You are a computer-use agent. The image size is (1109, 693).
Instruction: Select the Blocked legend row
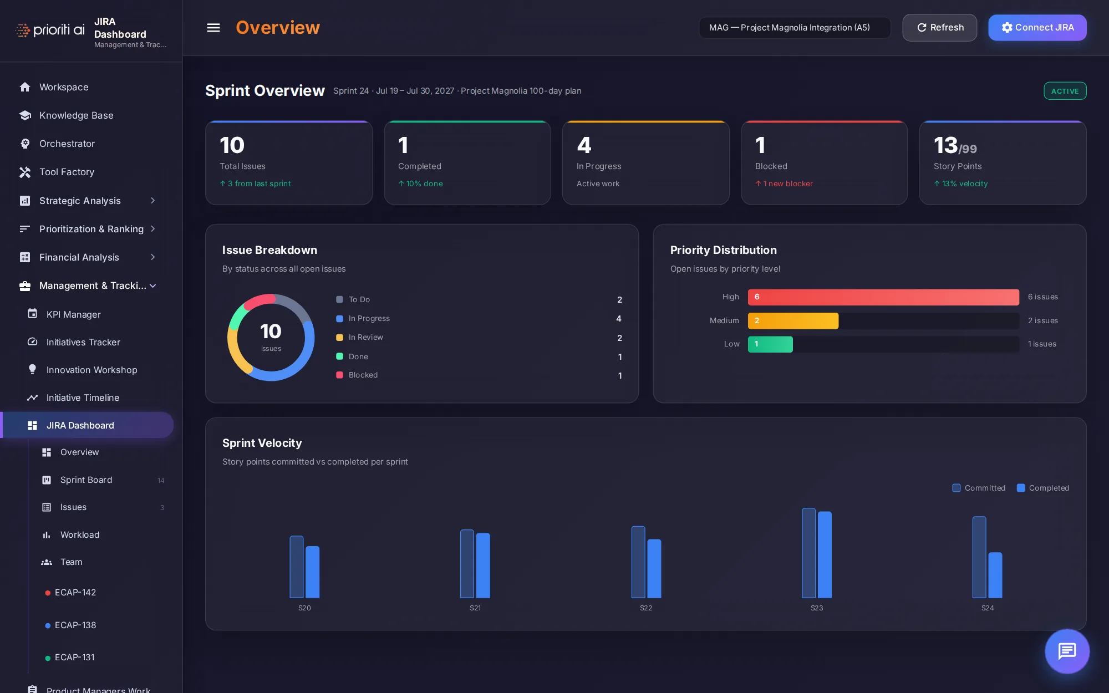[x=479, y=375]
